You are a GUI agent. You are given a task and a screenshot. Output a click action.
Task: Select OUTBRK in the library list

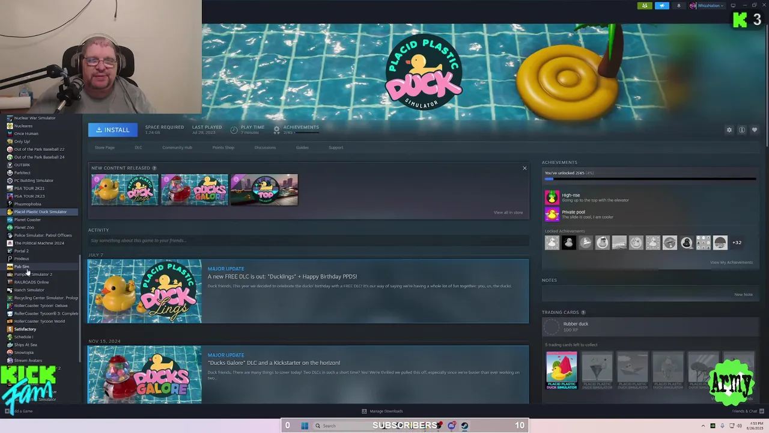click(x=22, y=165)
